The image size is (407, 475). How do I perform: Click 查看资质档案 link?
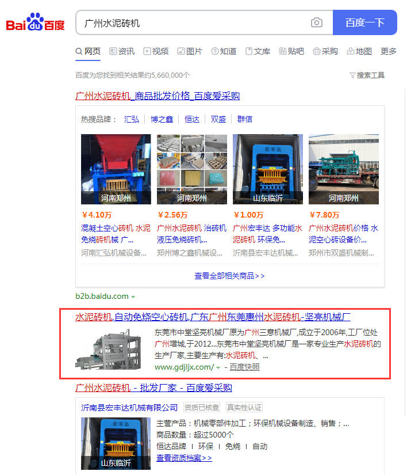tap(184, 458)
